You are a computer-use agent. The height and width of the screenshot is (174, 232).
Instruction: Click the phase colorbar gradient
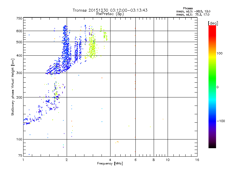212,86
